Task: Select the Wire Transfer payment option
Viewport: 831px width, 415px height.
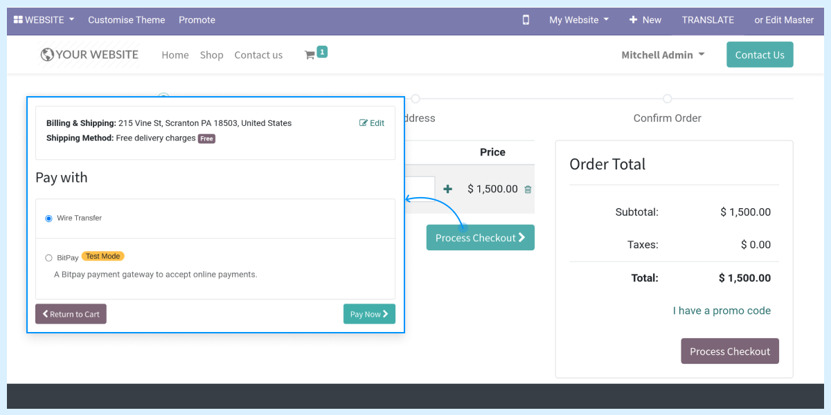Action: click(48, 217)
